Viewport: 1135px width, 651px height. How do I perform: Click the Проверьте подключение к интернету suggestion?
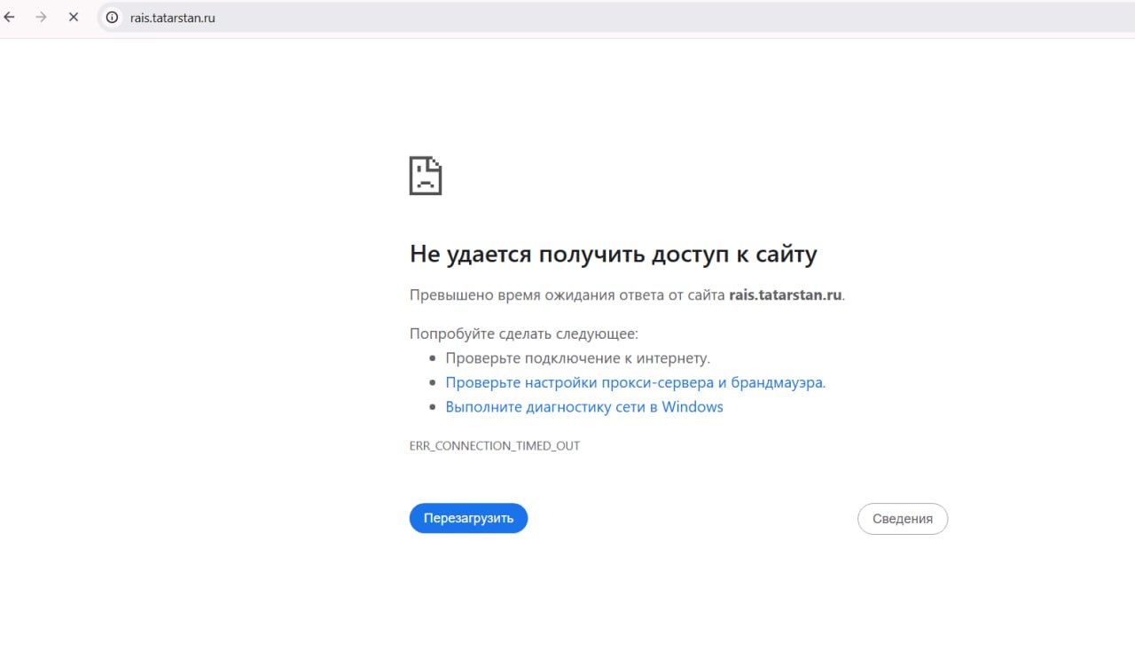tap(577, 358)
